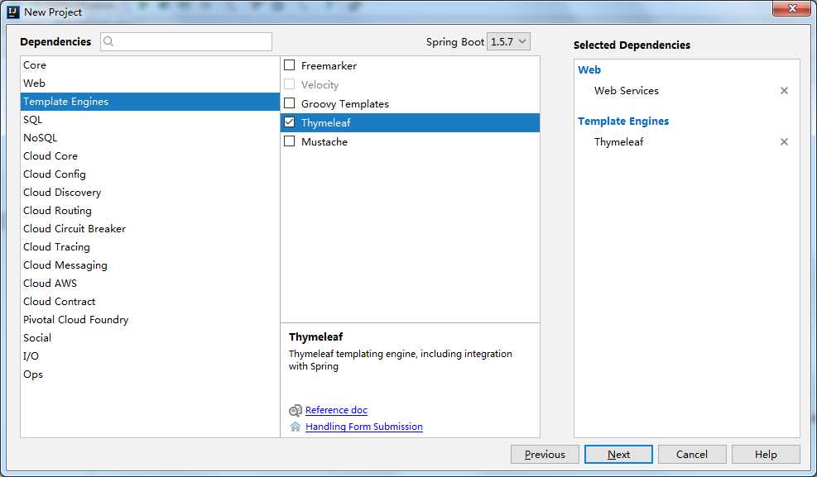Select the Ops category
The width and height of the screenshot is (817, 477).
[150, 374]
